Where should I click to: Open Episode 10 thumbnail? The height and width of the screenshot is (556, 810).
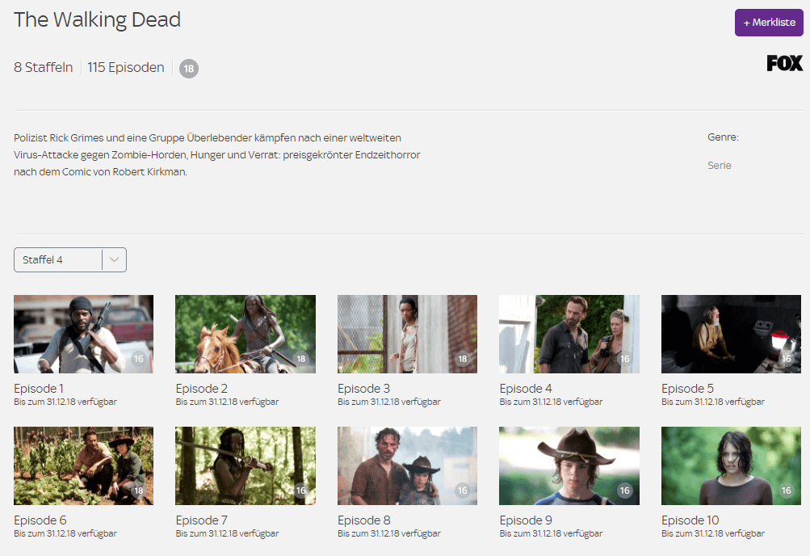coord(731,465)
